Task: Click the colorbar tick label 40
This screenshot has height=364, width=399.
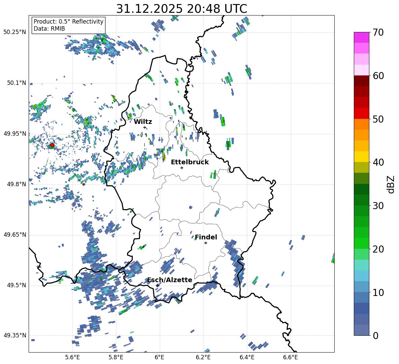Action: point(378,162)
